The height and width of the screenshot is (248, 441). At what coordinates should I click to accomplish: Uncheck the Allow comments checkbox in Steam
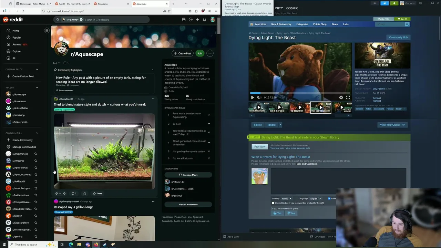coord(329,199)
